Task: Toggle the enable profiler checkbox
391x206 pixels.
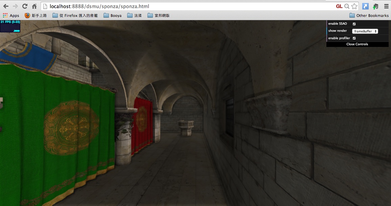Action: point(354,38)
